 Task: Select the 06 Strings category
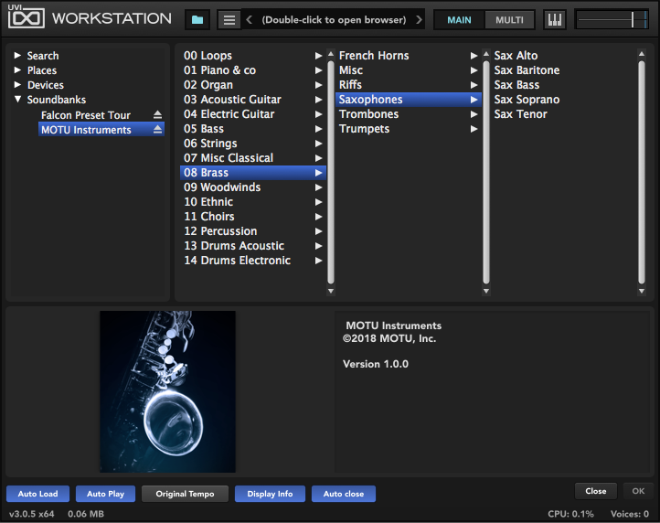click(253, 144)
